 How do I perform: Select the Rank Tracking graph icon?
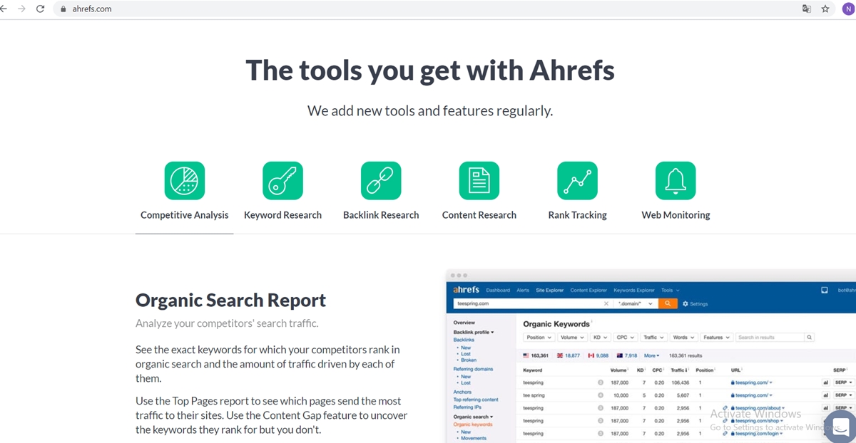pyautogui.click(x=577, y=180)
